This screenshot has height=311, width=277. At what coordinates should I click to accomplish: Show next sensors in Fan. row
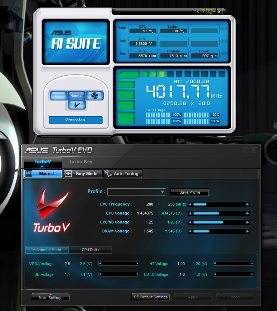[226, 53]
